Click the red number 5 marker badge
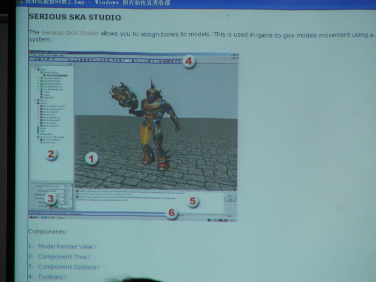376x282 pixels. coord(192,201)
